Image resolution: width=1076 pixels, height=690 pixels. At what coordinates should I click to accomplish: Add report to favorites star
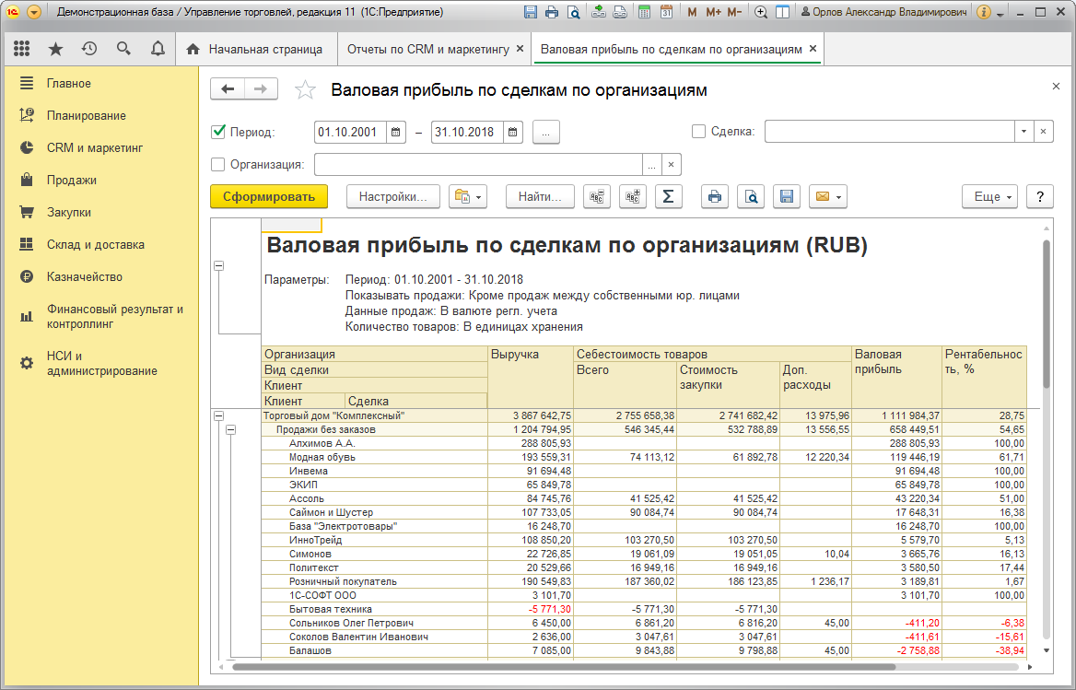(x=305, y=90)
